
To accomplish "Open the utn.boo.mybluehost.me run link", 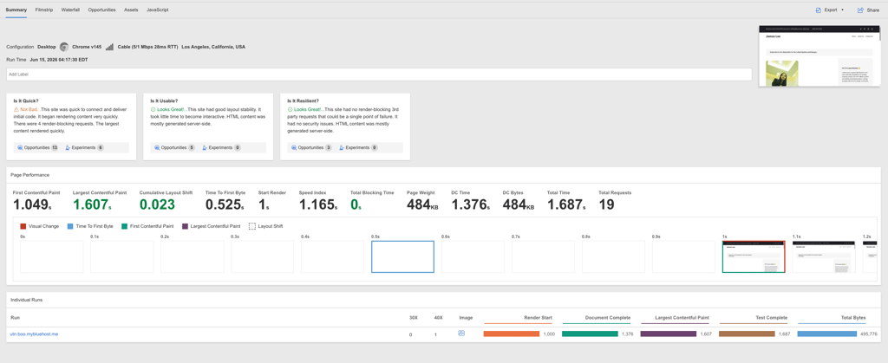I will [x=34, y=334].
